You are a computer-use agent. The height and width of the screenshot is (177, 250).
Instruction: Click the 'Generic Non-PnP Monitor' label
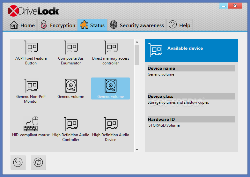tap(31, 99)
